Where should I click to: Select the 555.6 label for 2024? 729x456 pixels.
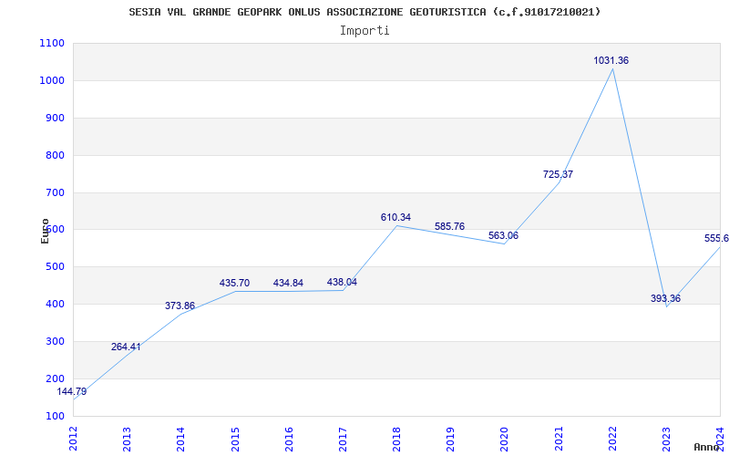[716, 238]
